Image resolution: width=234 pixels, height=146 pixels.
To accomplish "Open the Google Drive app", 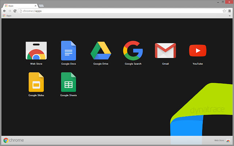I will tap(101, 51).
